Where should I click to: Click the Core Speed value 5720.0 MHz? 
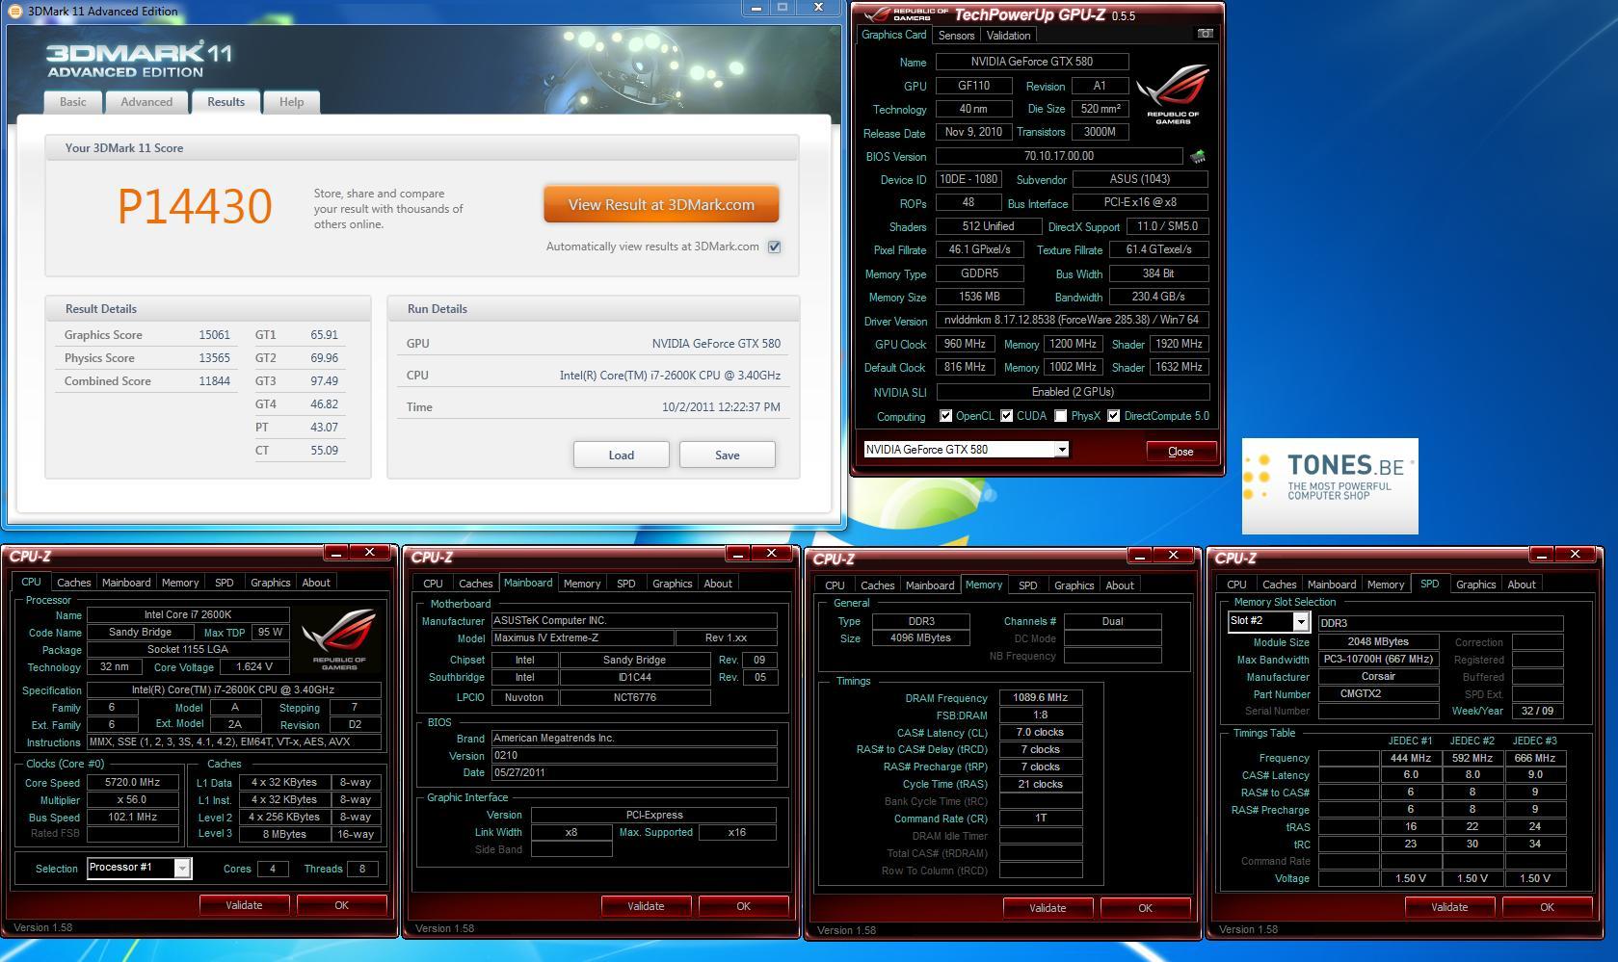[x=132, y=783]
